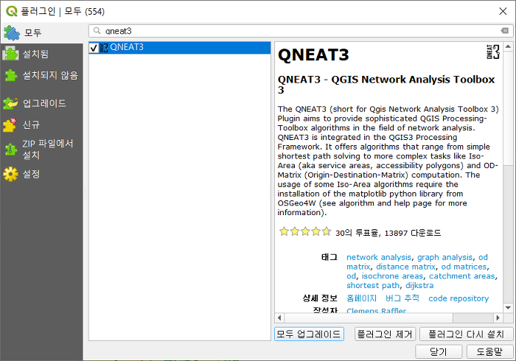Close the plugin manager window
The image size is (516, 361).
point(503,11)
